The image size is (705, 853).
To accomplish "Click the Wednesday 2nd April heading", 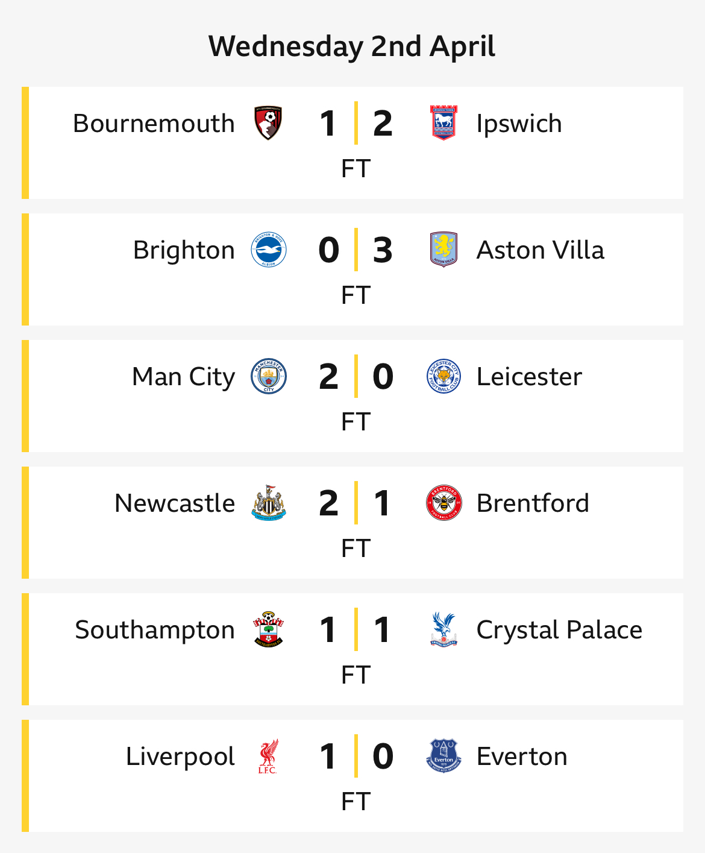I will [352, 46].
